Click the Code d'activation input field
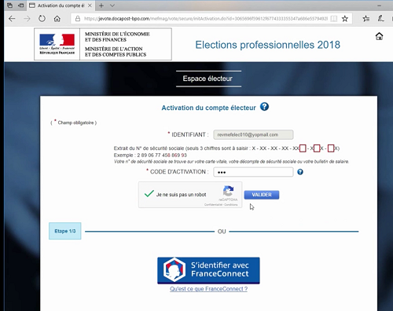The width and height of the screenshot is (393, 311). click(253, 172)
